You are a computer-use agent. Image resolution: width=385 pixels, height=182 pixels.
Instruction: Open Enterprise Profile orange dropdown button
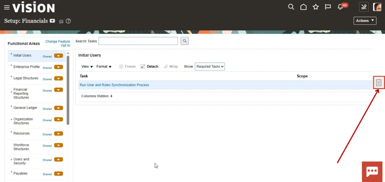click(x=58, y=67)
